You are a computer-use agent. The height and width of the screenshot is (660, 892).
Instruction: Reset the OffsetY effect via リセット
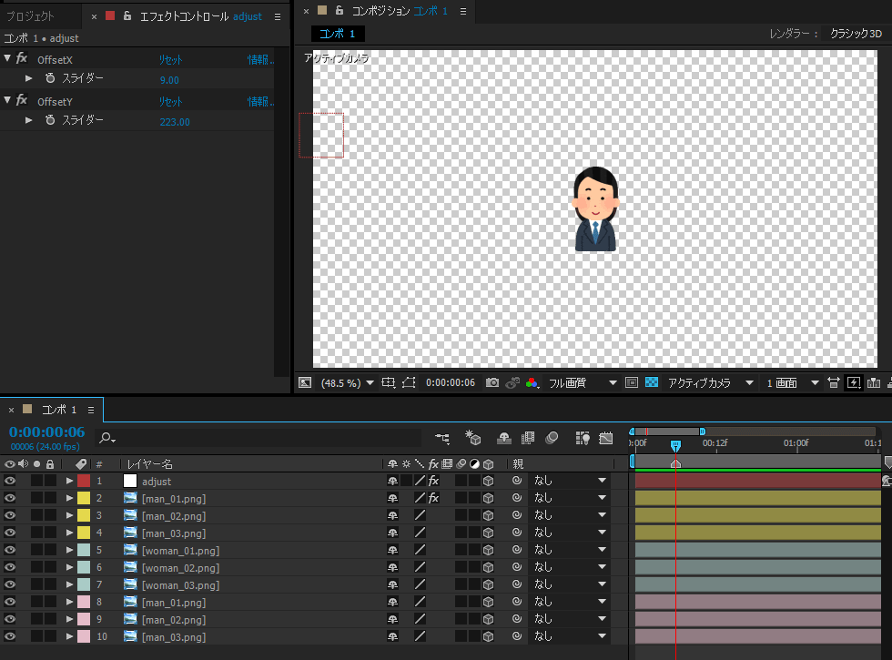coord(171,101)
